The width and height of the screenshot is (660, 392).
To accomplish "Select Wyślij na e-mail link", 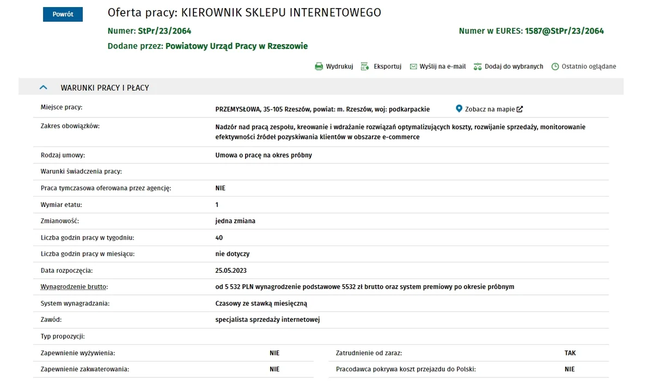I will (x=443, y=66).
